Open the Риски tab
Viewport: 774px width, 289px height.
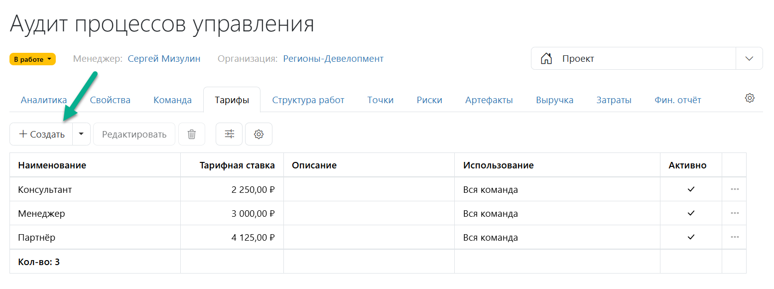coord(429,100)
